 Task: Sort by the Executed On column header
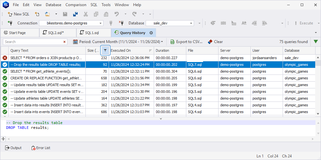[131, 50]
